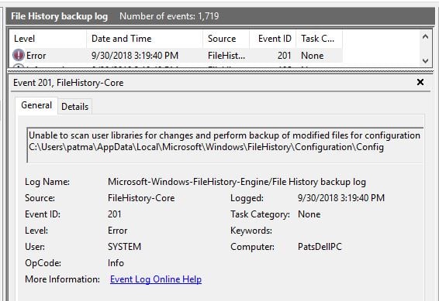Image resolution: width=439 pixels, height=301 pixels.
Task: Click the Computer value PatsDellPC
Action: click(x=320, y=247)
